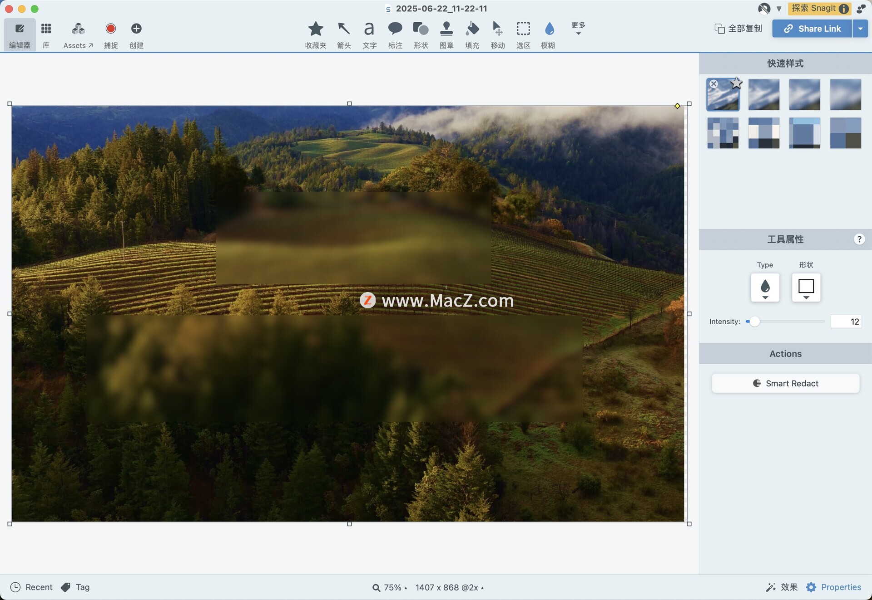Open the Tag panel

[75, 587]
